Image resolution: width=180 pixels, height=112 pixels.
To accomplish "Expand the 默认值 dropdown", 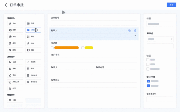I will [x=172, y=39].
